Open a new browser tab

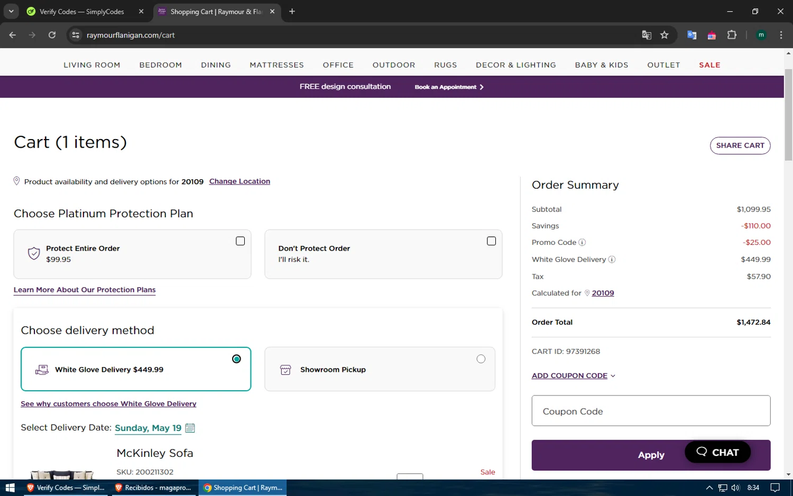click(292, 11)
